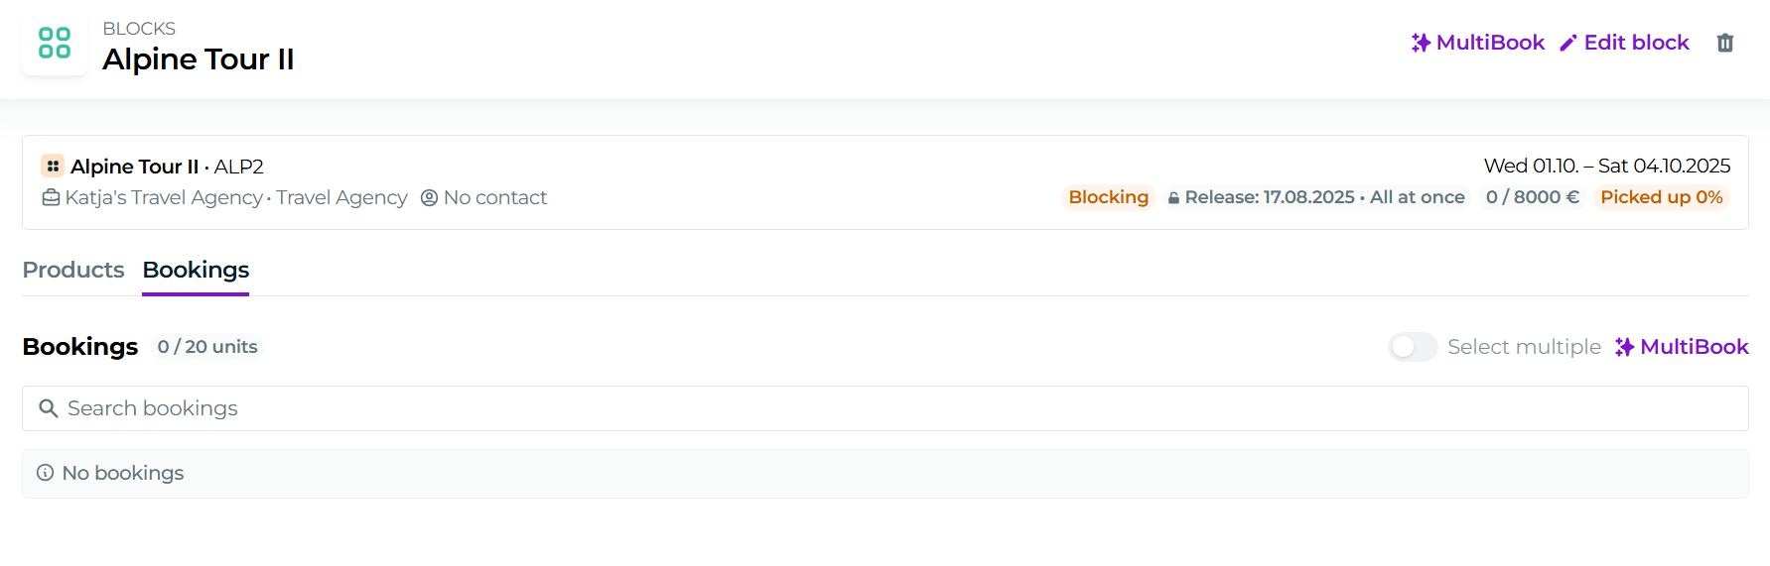The image size is (1770, 566).
Task: Click the lock icon beside the Release date
Action: (x=1173, y=198)
